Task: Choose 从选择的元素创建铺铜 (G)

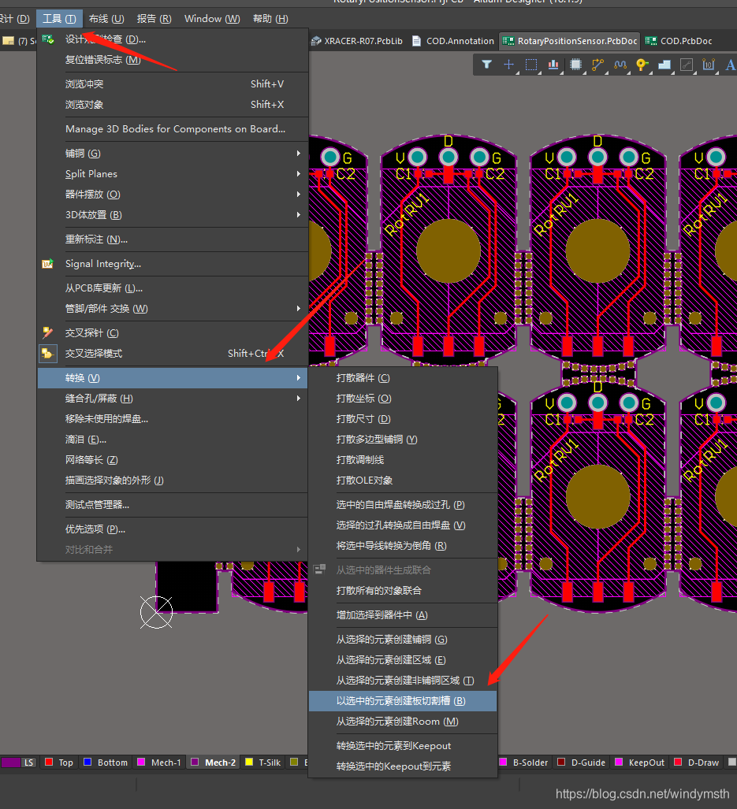Action: pyautogui.click(x=403, y=640)
